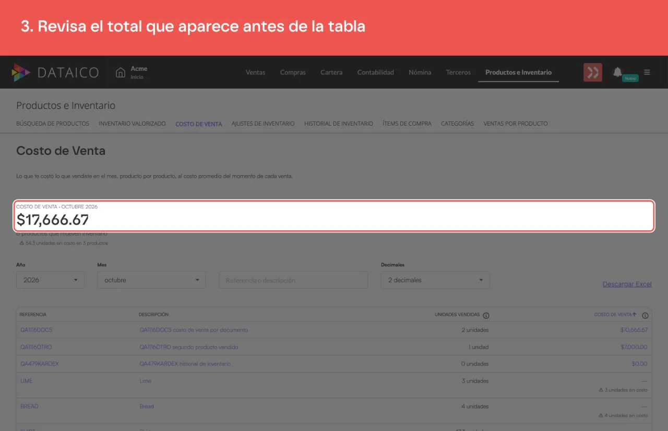Click the $10,666.67 cost value
This screenshot has height=431, width=668.
(x=634, y=330)
